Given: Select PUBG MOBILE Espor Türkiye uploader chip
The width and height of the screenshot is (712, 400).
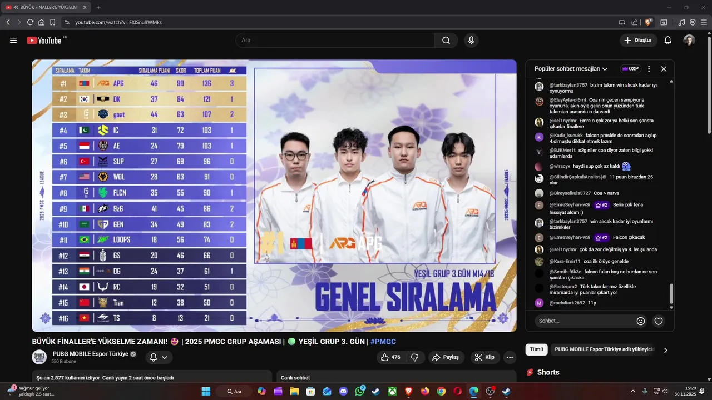Looking at the screenshot, I should (605, 349).
